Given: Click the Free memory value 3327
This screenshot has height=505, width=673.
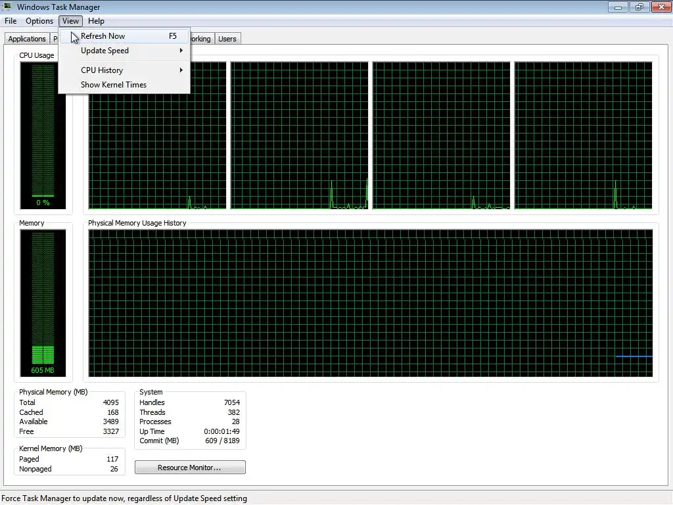Looking at the screenshot, I should 110,431.
